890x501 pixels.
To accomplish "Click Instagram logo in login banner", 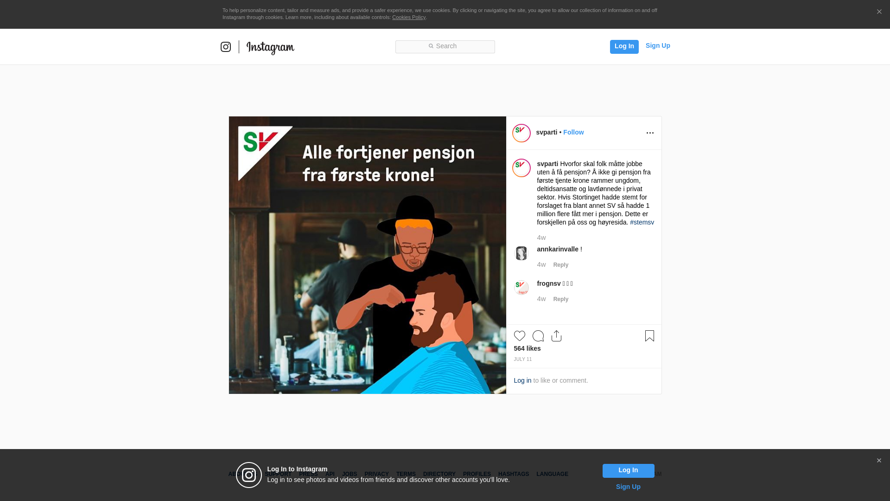I will tap(249, 475).
